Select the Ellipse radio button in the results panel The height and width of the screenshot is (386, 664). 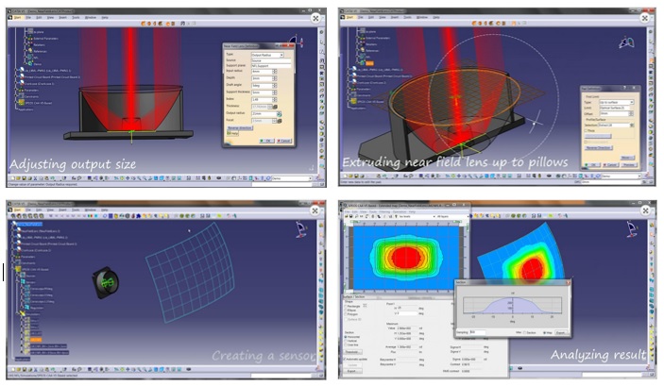point(346,310)
